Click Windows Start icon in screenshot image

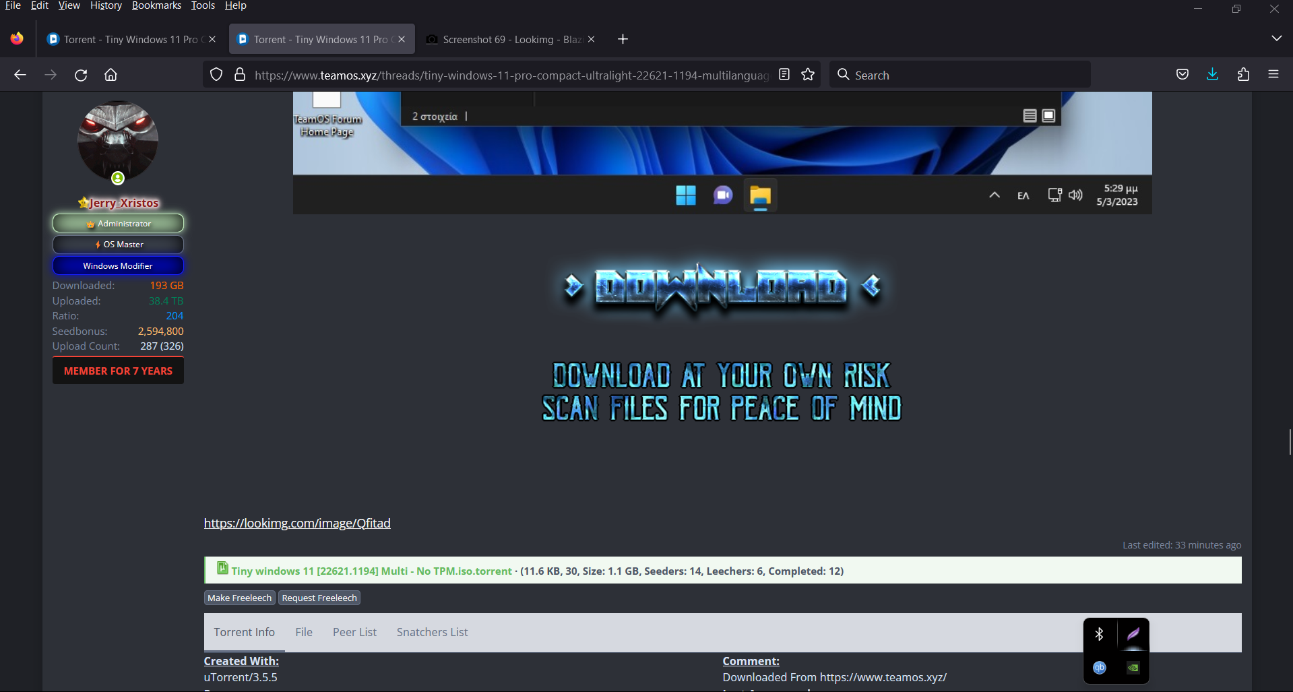[686, 195]
